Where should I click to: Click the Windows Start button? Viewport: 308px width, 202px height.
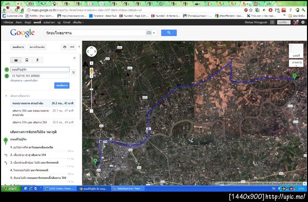point(11,189)
